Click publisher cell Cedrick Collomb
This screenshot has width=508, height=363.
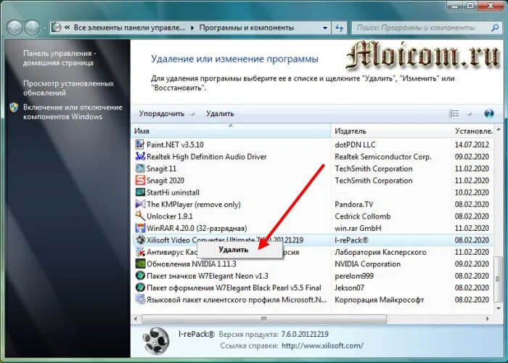363,216
